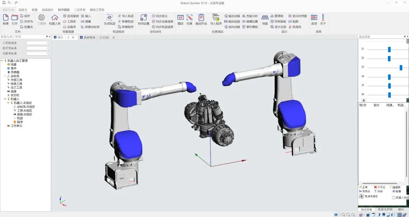Click the zoom-to-window magnifier in status bar

tap(343, 215)
